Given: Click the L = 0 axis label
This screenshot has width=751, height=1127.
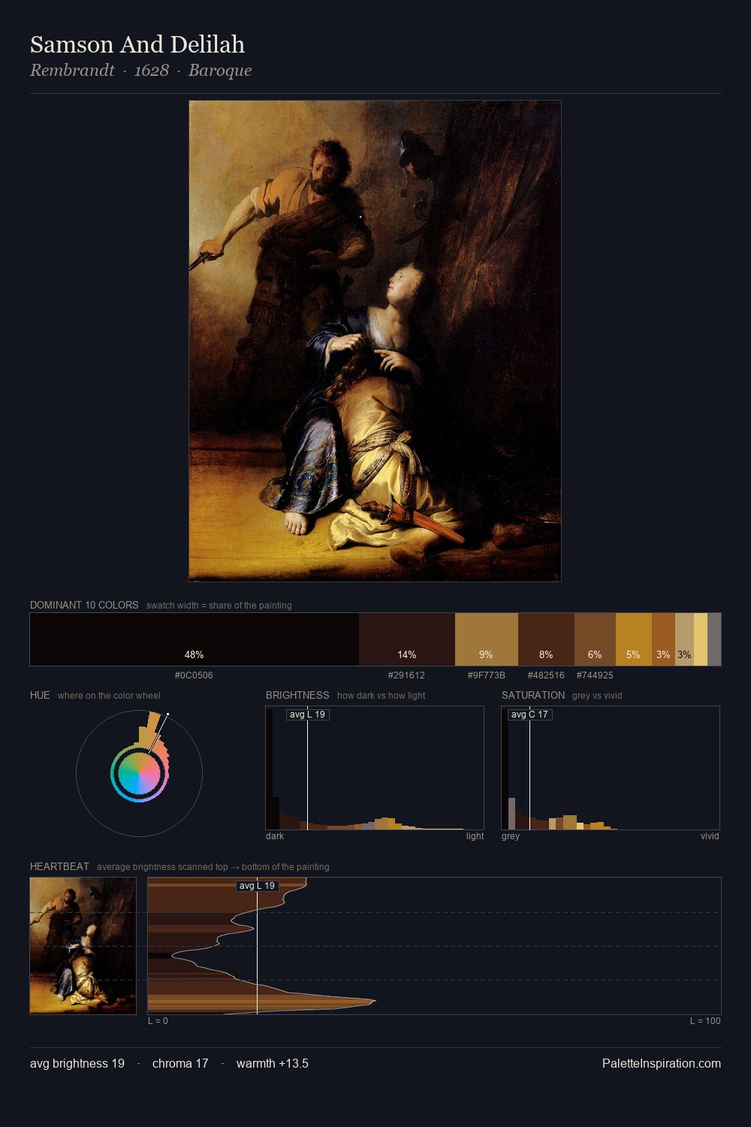Looking at the screenshot, I should (158, 1021).
